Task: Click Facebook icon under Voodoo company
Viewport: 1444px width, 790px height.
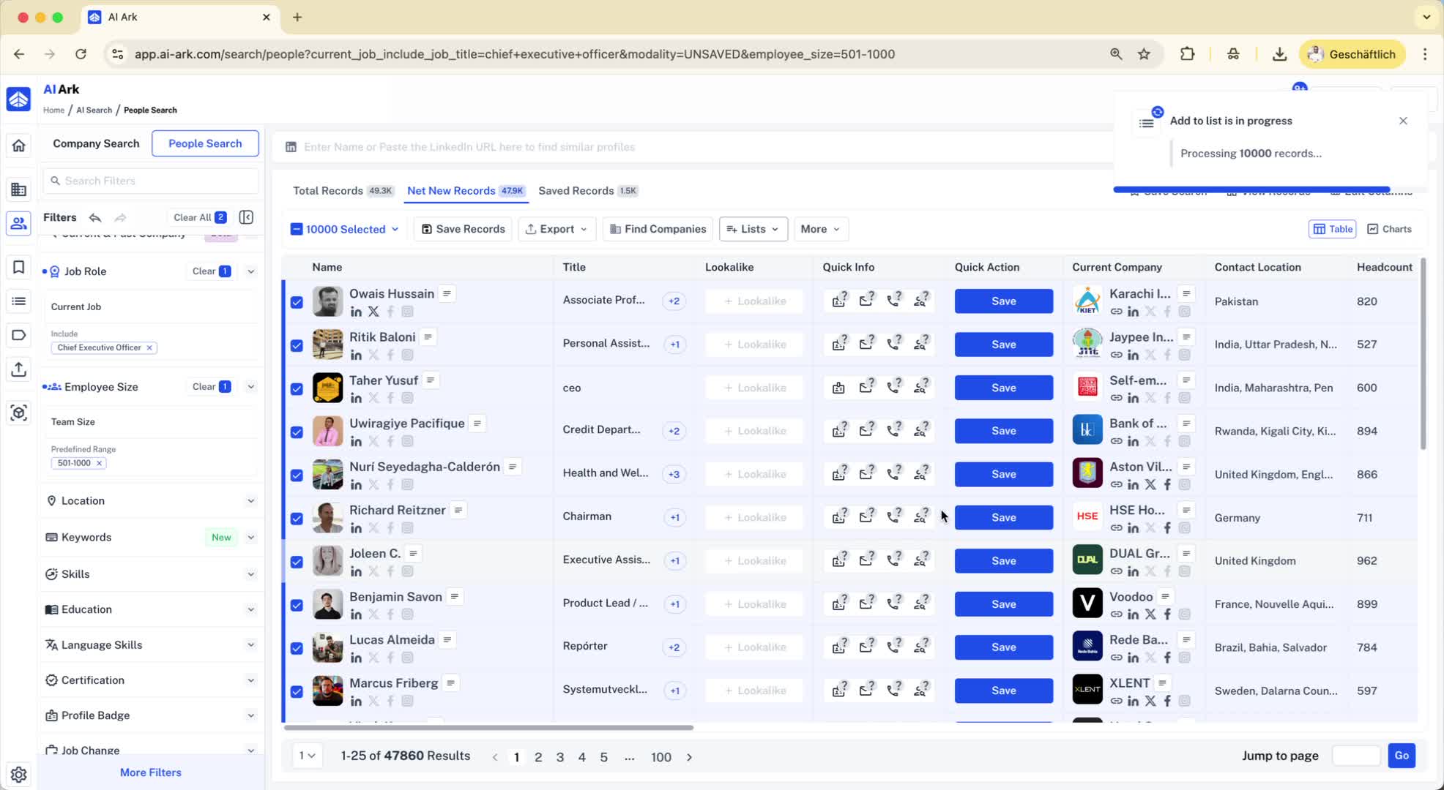Action: pos(1167,614)
